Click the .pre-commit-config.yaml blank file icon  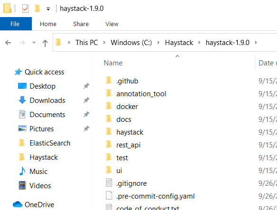109,195
